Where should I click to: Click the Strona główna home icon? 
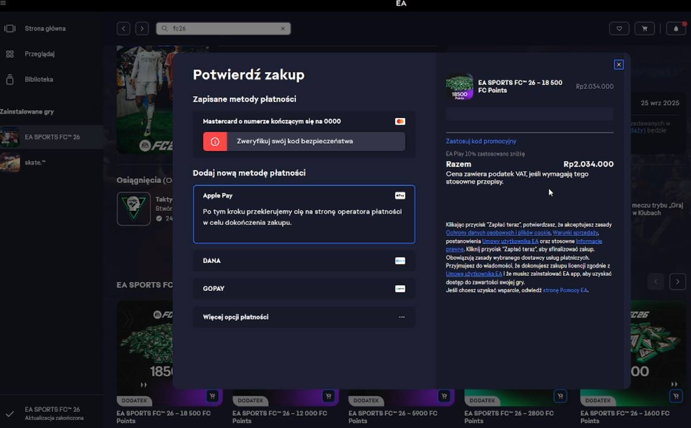tap(10, 28)
